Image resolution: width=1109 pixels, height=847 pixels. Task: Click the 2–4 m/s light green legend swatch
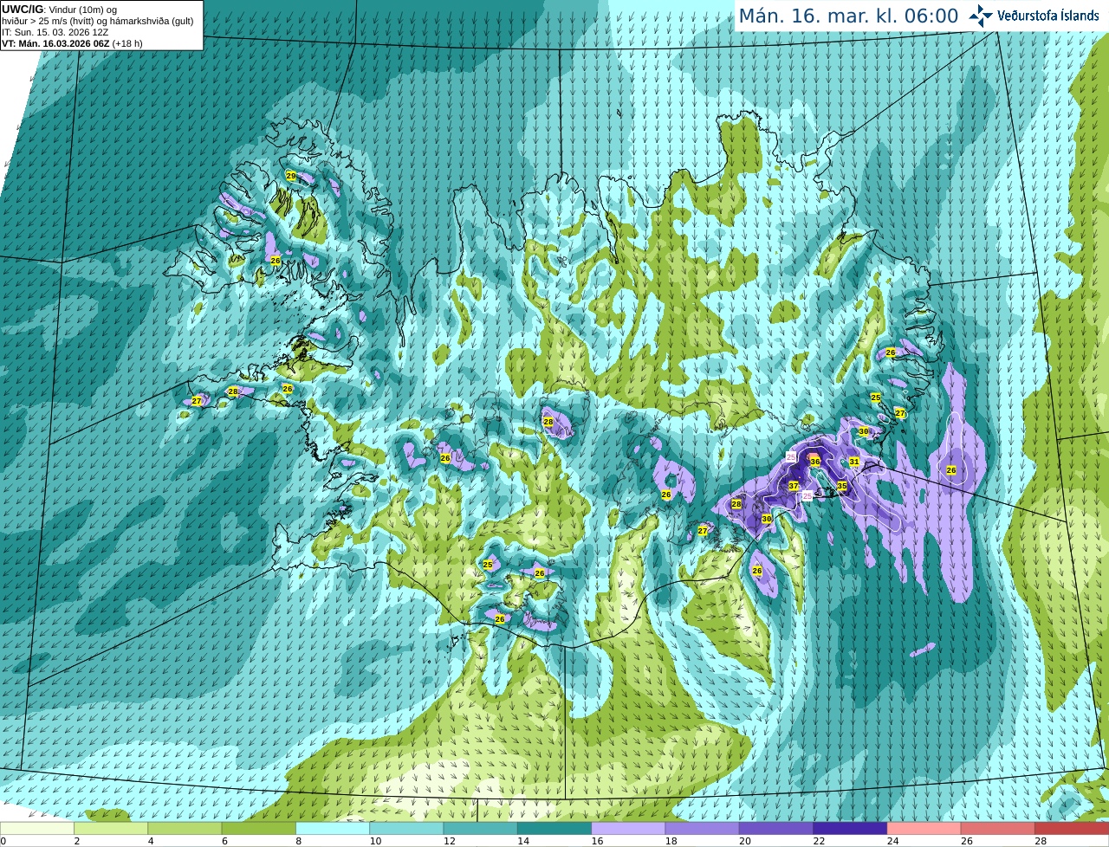point(111,829)
